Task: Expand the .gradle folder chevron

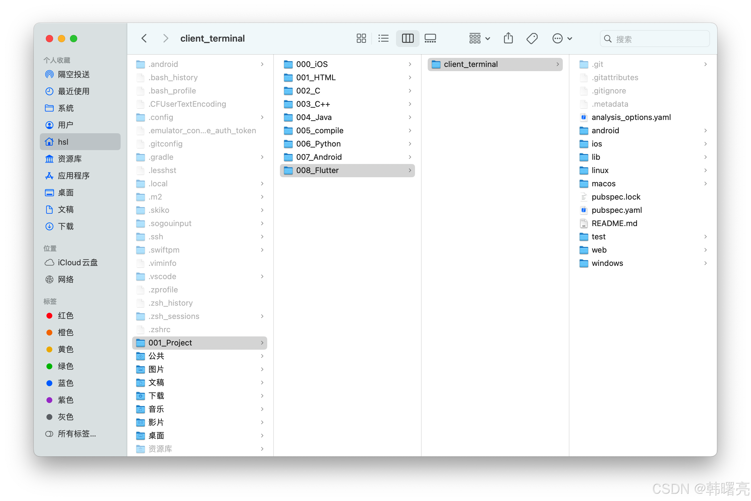Action: (262, 157)
